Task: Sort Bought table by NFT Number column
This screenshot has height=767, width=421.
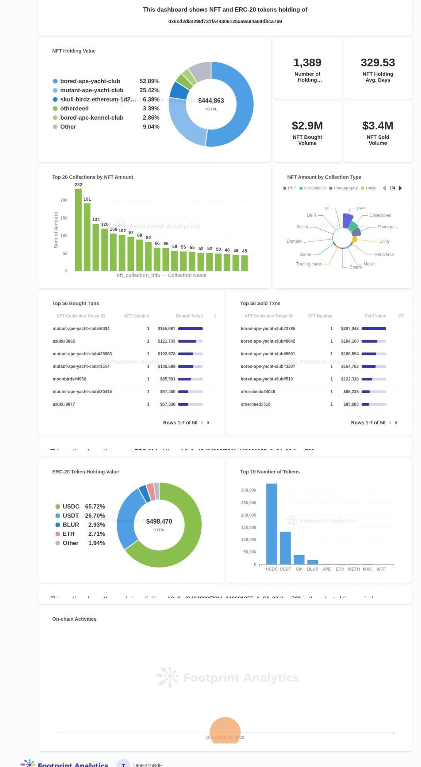Action: pyautogui.click(x=136, y=316)
